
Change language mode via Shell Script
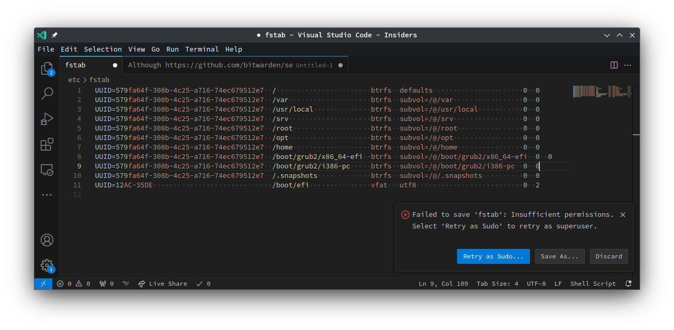593,284
